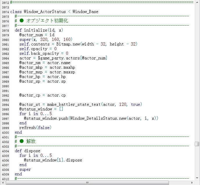Click the @actor_msp = actor.maxsp line
This screenshot has width=200, height=185.
(47, 72)
